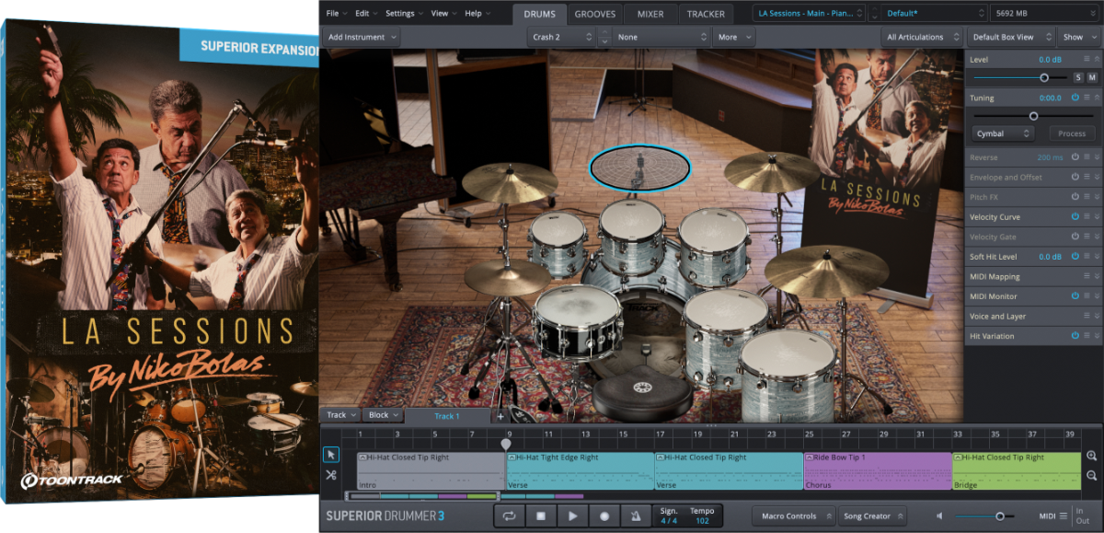Screen dimensions: 1104x533
Task: Open the MIDI Mapping menu icon
Action: coord(1087,276)
